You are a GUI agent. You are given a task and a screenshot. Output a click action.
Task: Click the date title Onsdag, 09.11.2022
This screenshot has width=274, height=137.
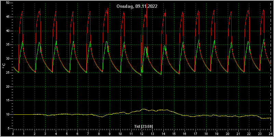coord(137,7)
